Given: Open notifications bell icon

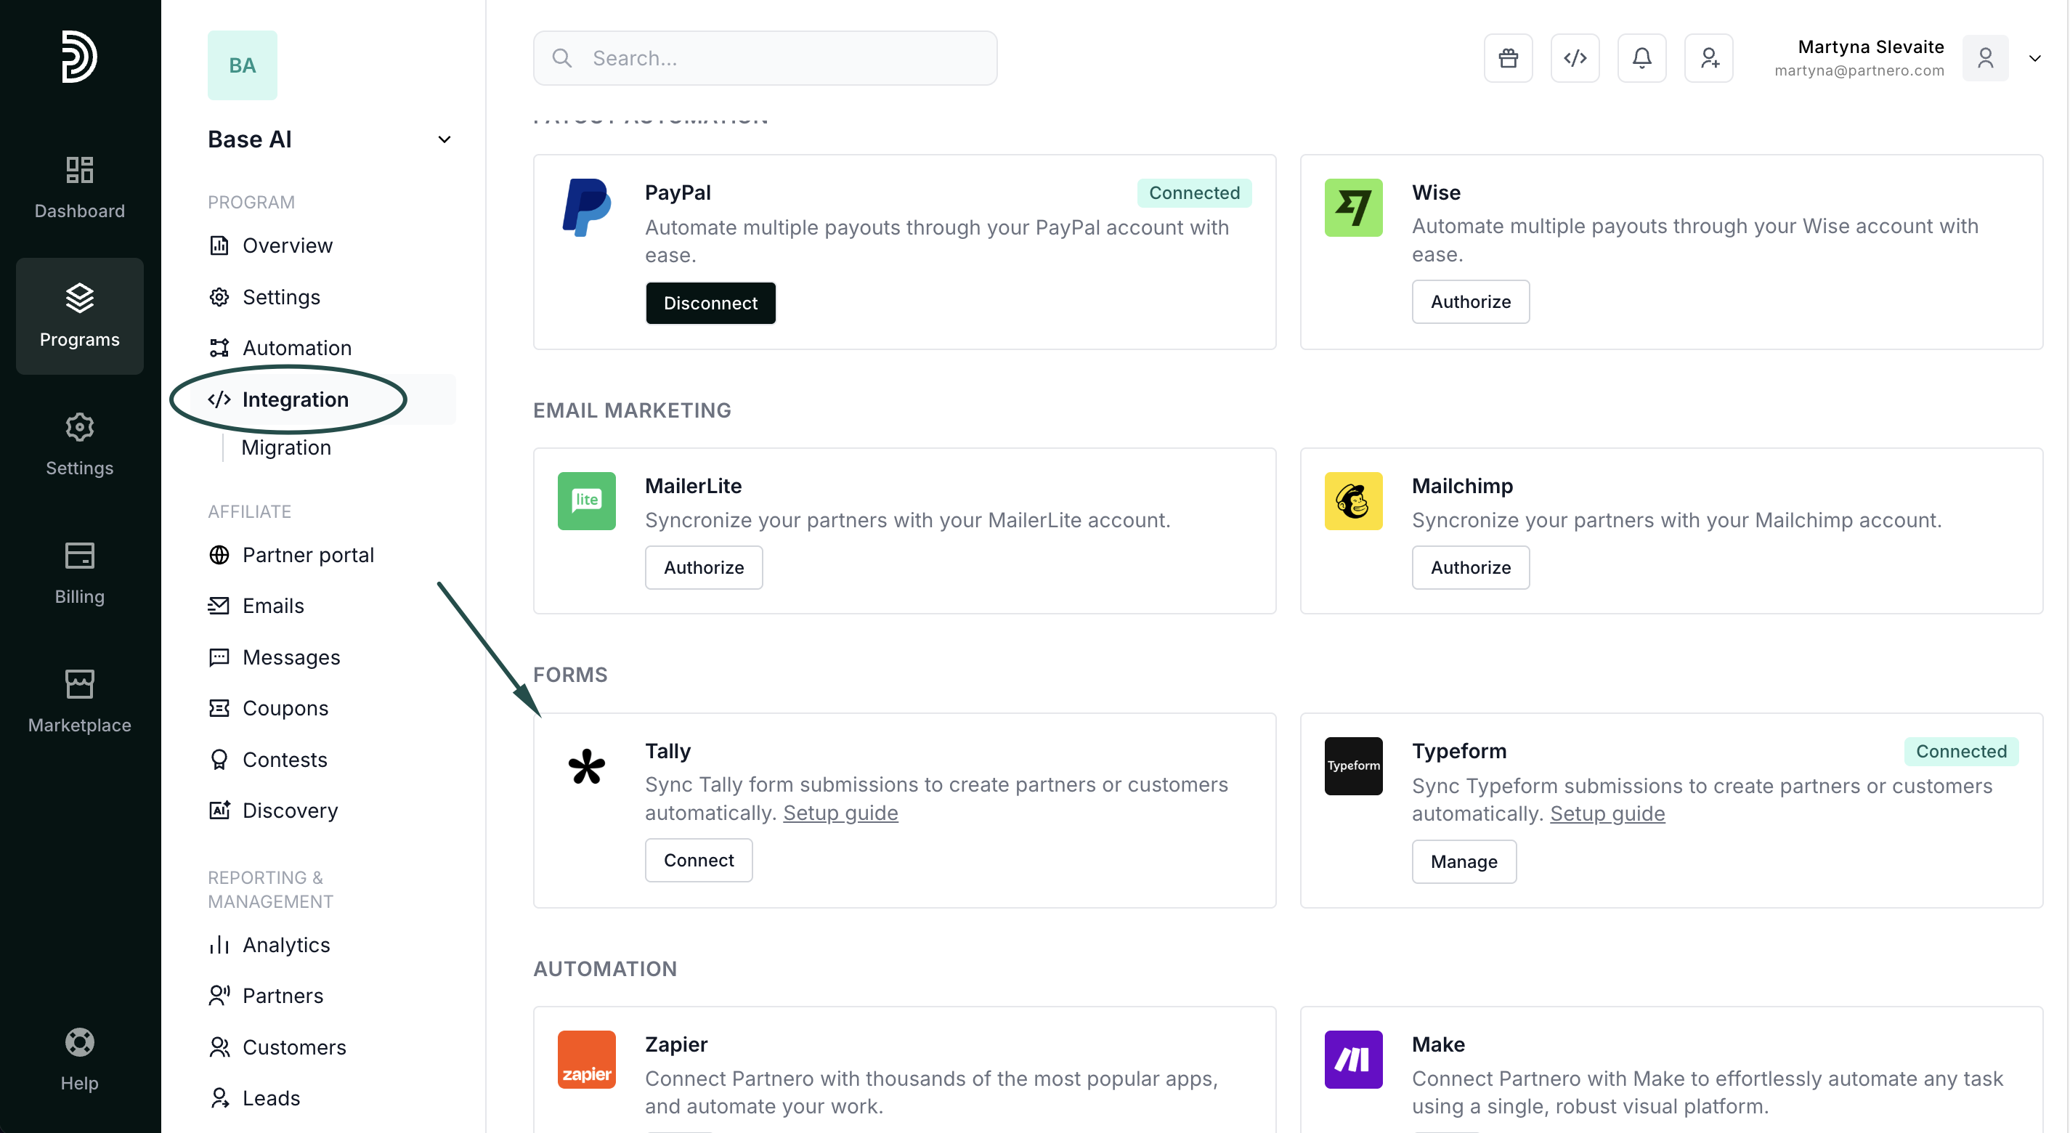Looking at the screenshot, I should click(x=1641, y=58).
